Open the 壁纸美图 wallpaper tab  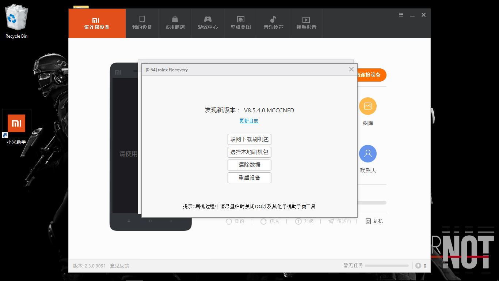241,23
